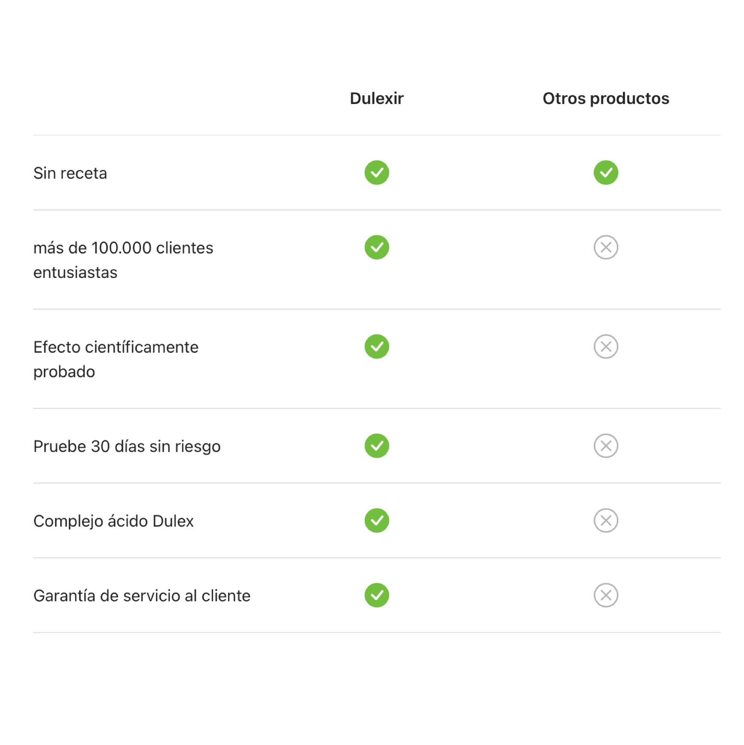Click the Otros productos X for Garantía de servicio
The width and height of the screenshot is (744, 745).
[x=606, y=595]
